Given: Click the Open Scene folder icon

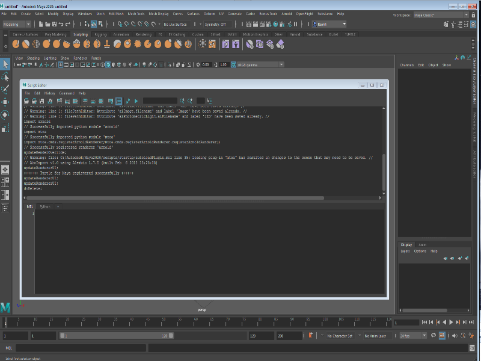Looking at the screenshot, I should point(47,24).
